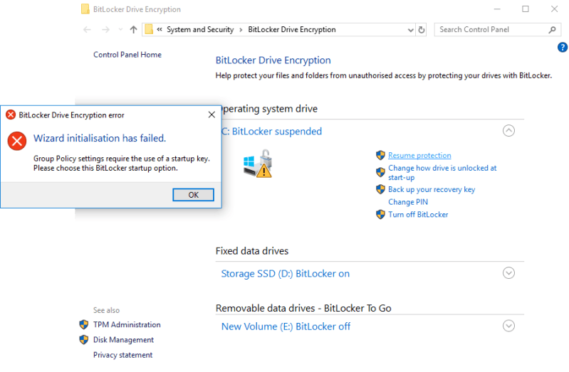Click the breadcrumb arrow after System and Security

tap(241, 30)
